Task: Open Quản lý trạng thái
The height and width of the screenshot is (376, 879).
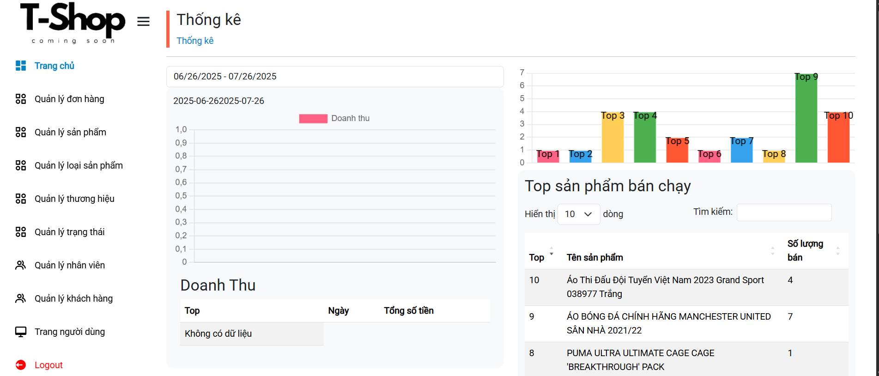Action: click(x=70, y=232)
